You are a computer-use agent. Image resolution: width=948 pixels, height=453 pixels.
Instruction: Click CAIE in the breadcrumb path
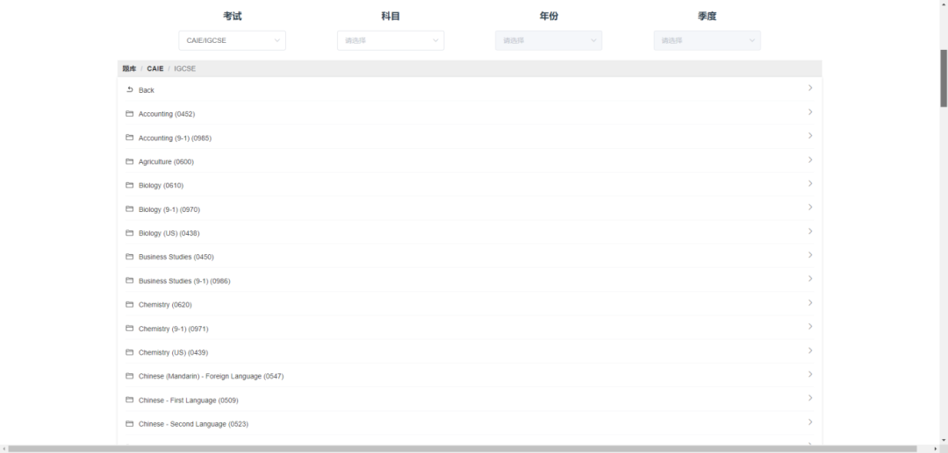pyautogui.click(x=155, y=68)
